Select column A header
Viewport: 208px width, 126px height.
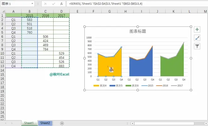[14, 11]
